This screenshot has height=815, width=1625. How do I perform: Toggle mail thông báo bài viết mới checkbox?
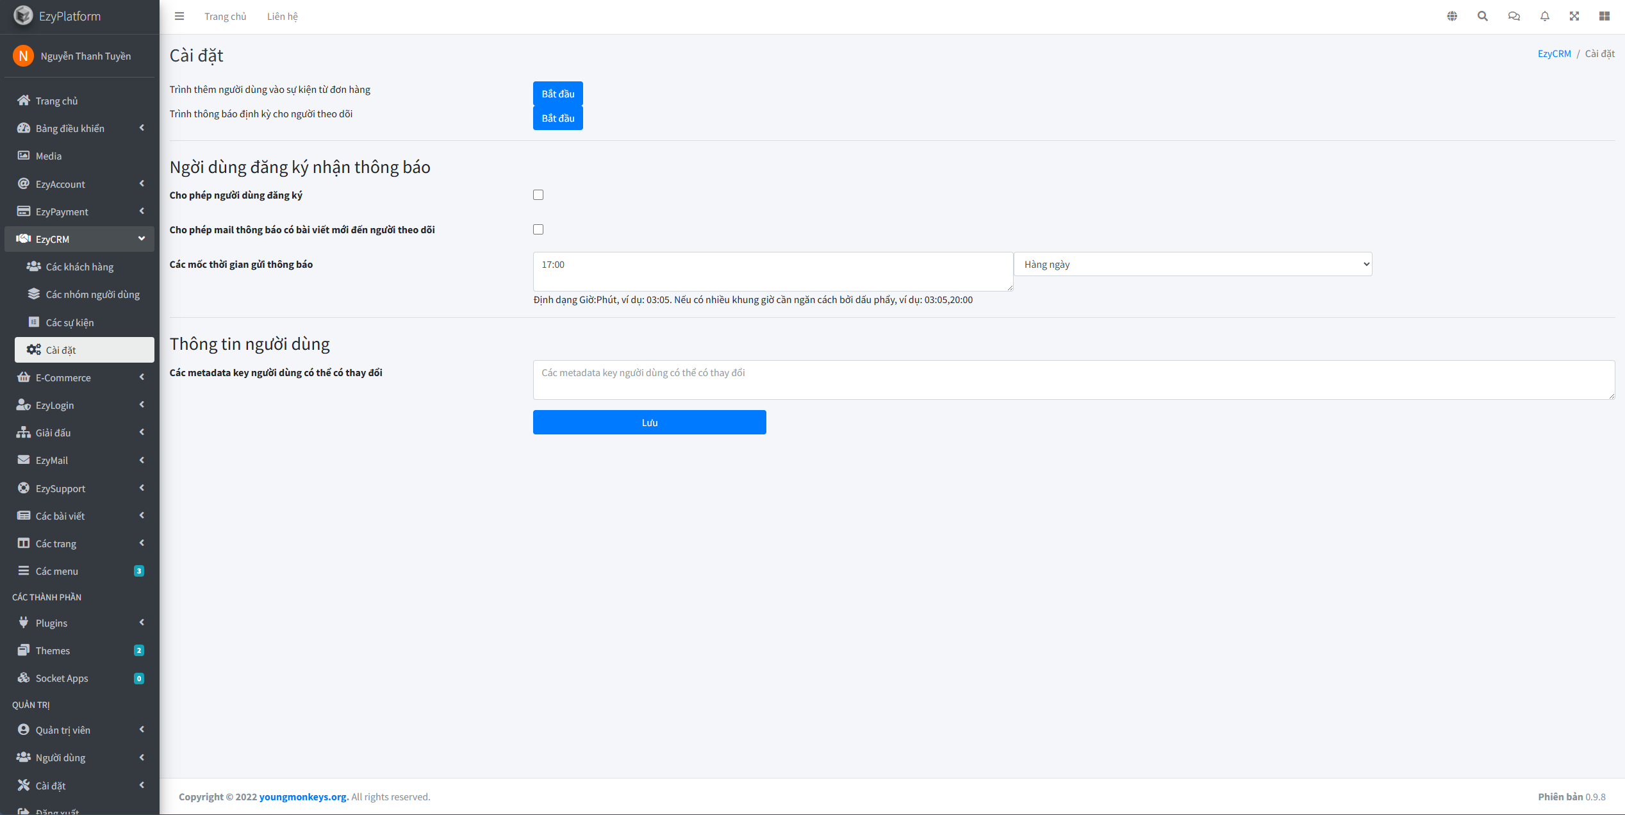(x=538, y=229)
